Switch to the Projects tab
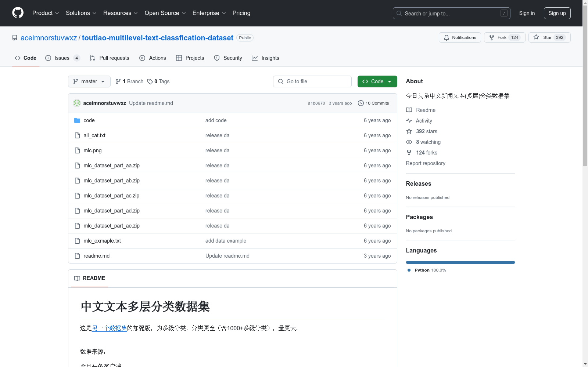 (x=190, y=58)
